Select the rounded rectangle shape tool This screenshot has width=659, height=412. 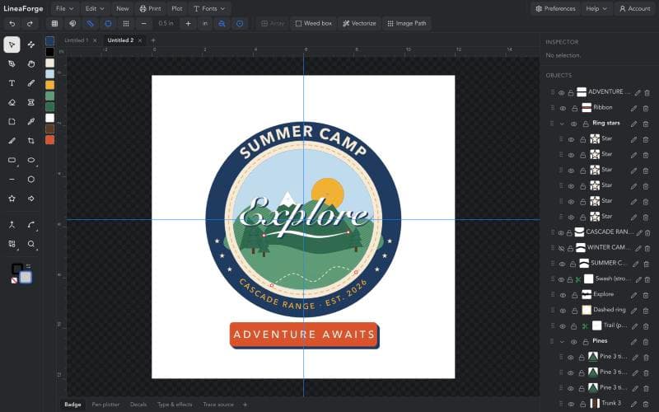point(12,160)
